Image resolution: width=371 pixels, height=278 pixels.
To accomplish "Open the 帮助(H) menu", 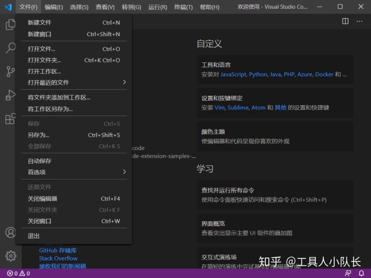I will [210, 7].
